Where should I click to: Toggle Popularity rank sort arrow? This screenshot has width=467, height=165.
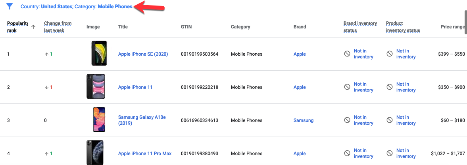(33, 27)
